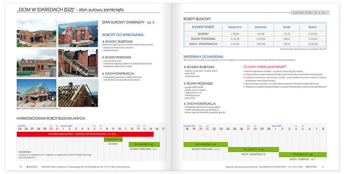Select the green ŚCIANY PODDASZA cz. 1 bar

[x=144, y=144]
